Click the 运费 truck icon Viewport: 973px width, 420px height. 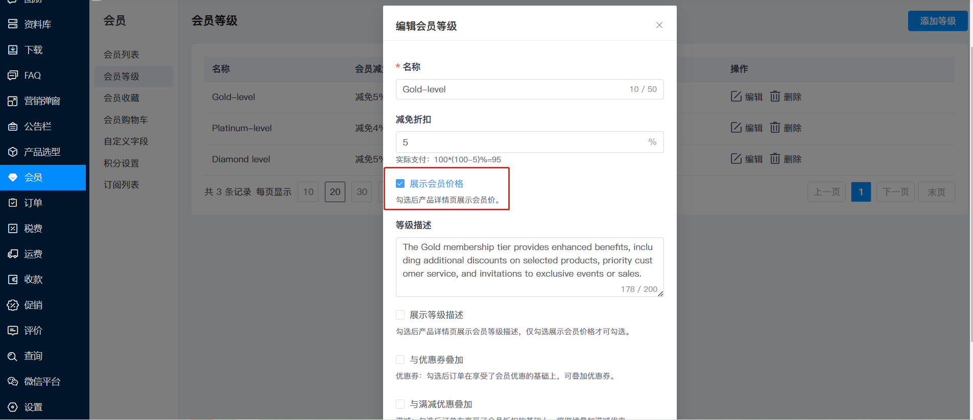tap(13, 254)
